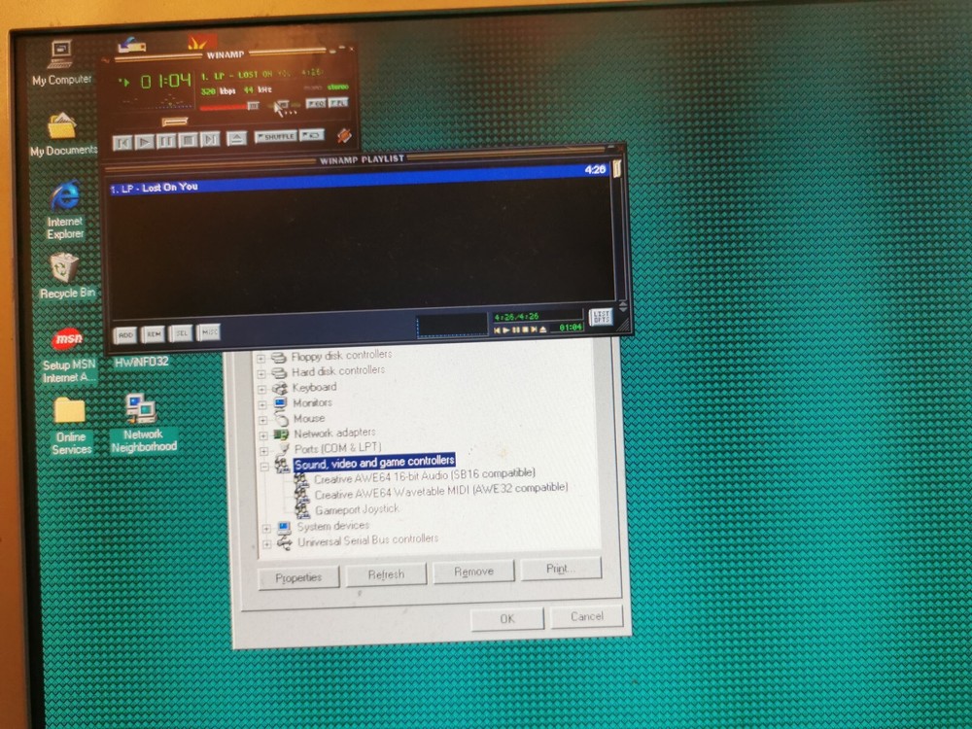This screenshot has height=729, width=972.
Task: Select Internet Explorer desktop icon
Action: click(x=65, y=210)
